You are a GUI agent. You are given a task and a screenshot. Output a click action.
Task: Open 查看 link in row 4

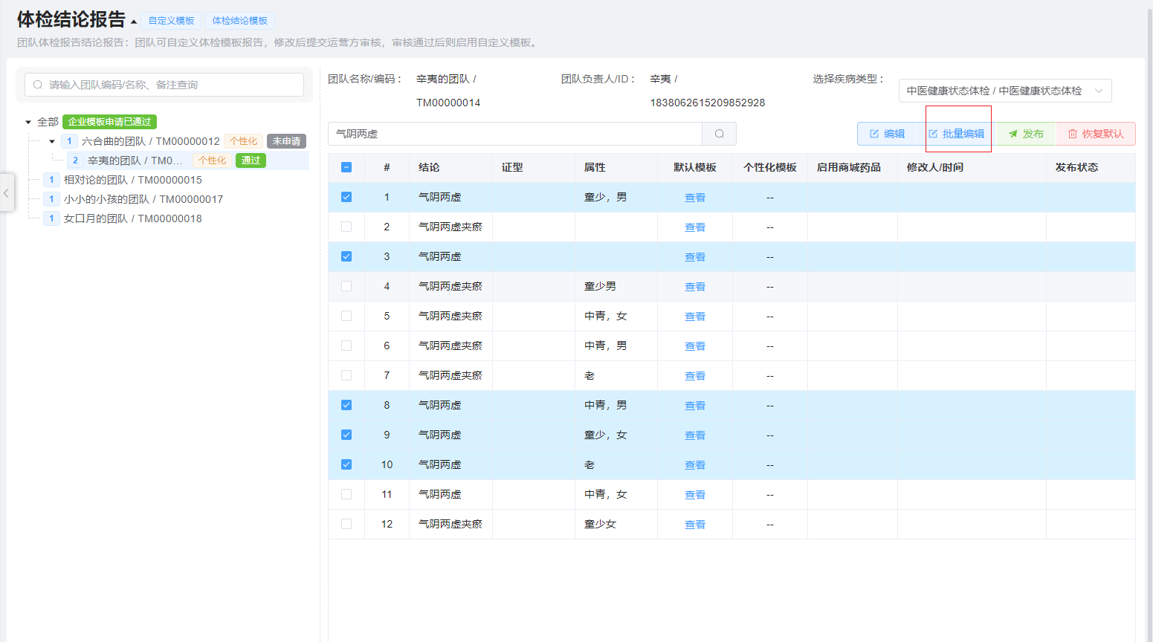(x=695, y=287)
